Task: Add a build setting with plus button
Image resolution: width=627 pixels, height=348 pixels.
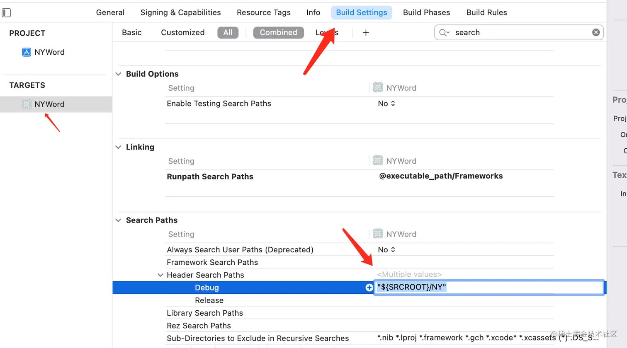Action: coord(366,33)
